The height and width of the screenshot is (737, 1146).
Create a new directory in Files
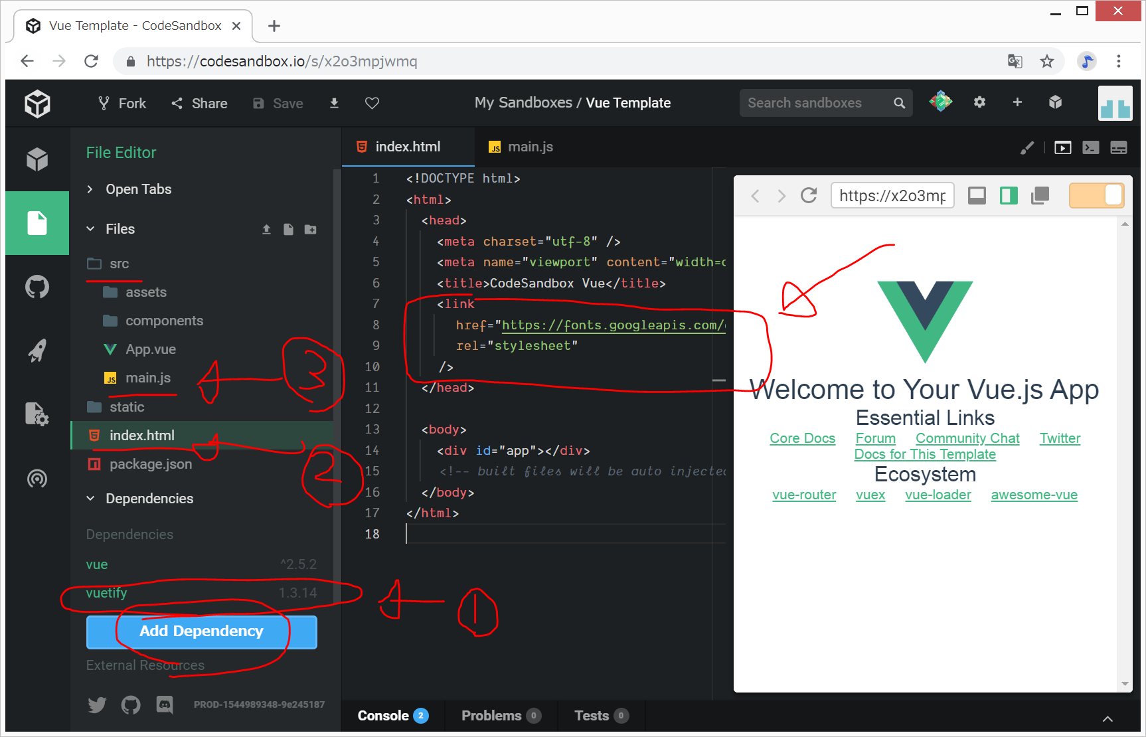(310, 229)
